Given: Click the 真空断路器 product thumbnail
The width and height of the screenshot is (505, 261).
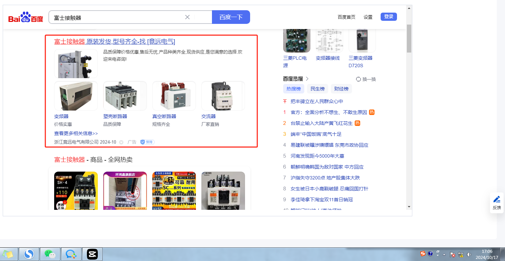Looking at the screenshot, I should [174, 96].
